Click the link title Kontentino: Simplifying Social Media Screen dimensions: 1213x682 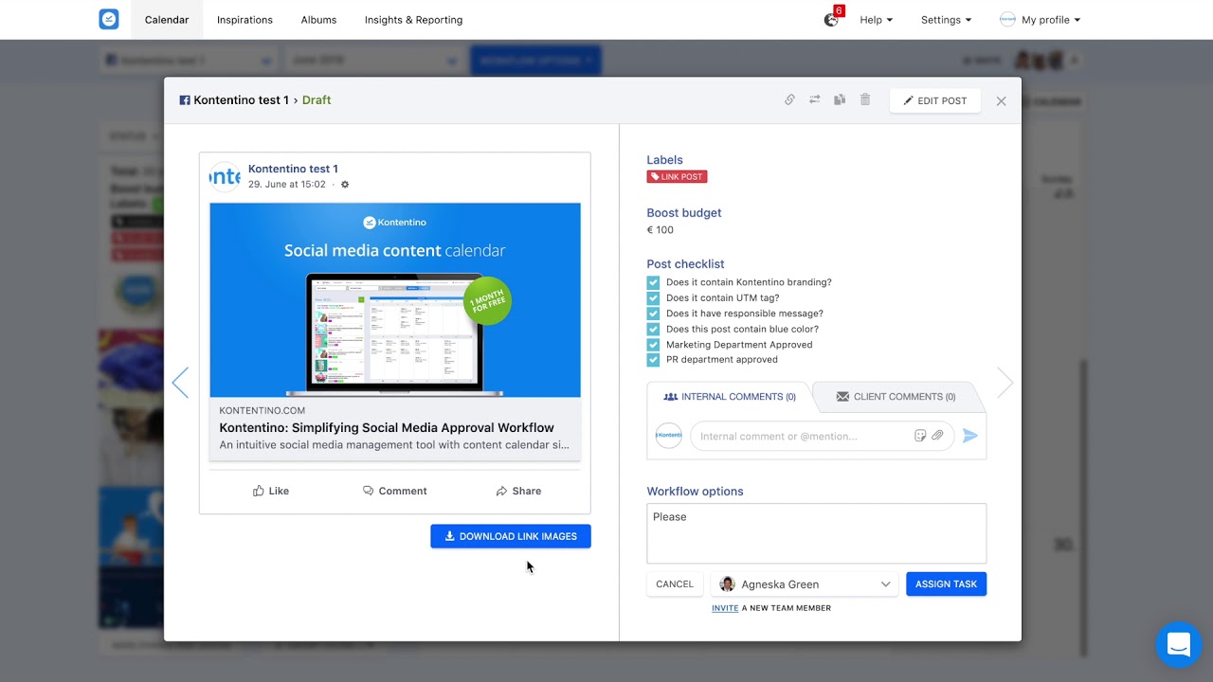[x=387, y=427]
